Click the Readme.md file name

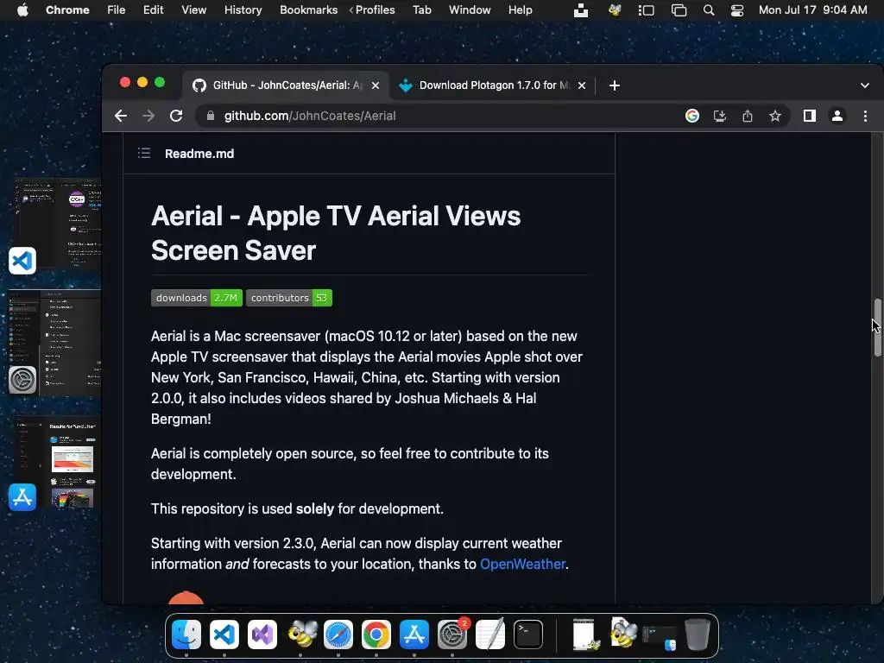pos(199,154)
